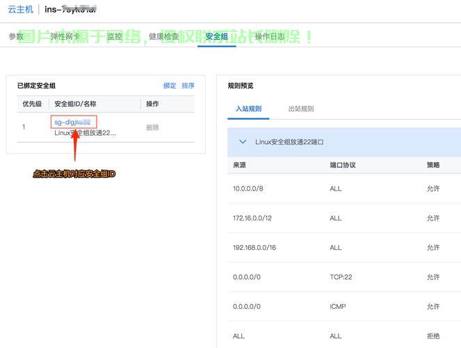Click the TCP:22 port protocol cell
This screenshot has width=461, height=348.
(341, 277)
